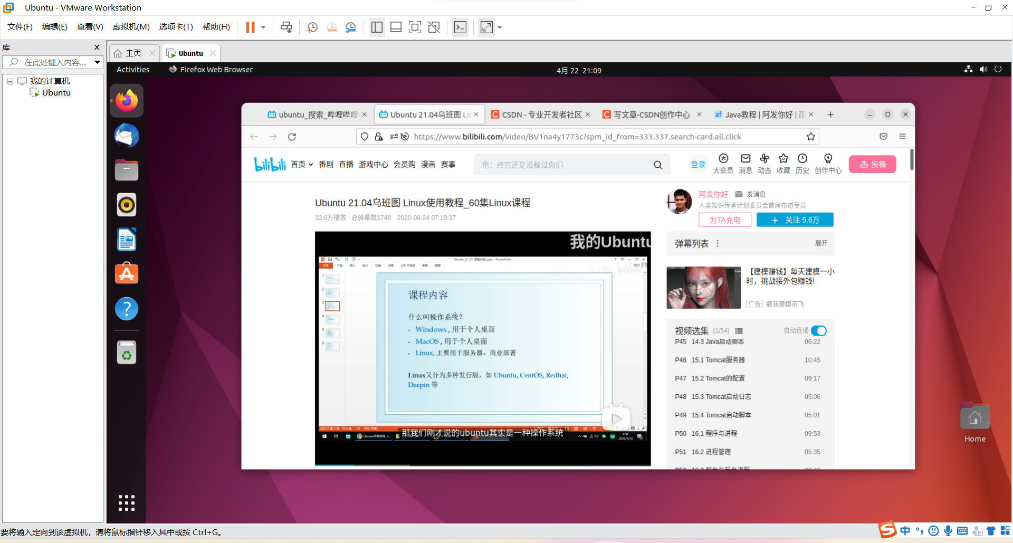Open the Files manager dock icon
Image resolution: width=1013 pixels, height=543 pixels.
coord(127,170)
